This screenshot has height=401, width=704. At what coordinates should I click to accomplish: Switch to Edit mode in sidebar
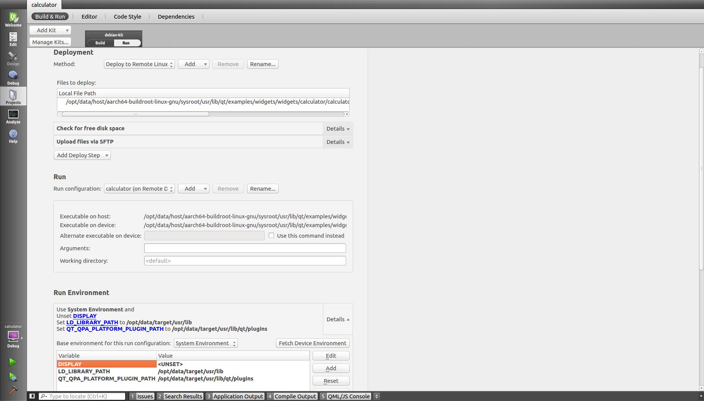pos(13,39)
